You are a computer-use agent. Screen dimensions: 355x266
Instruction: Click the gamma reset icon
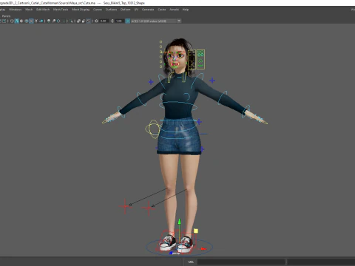[112, 21]
